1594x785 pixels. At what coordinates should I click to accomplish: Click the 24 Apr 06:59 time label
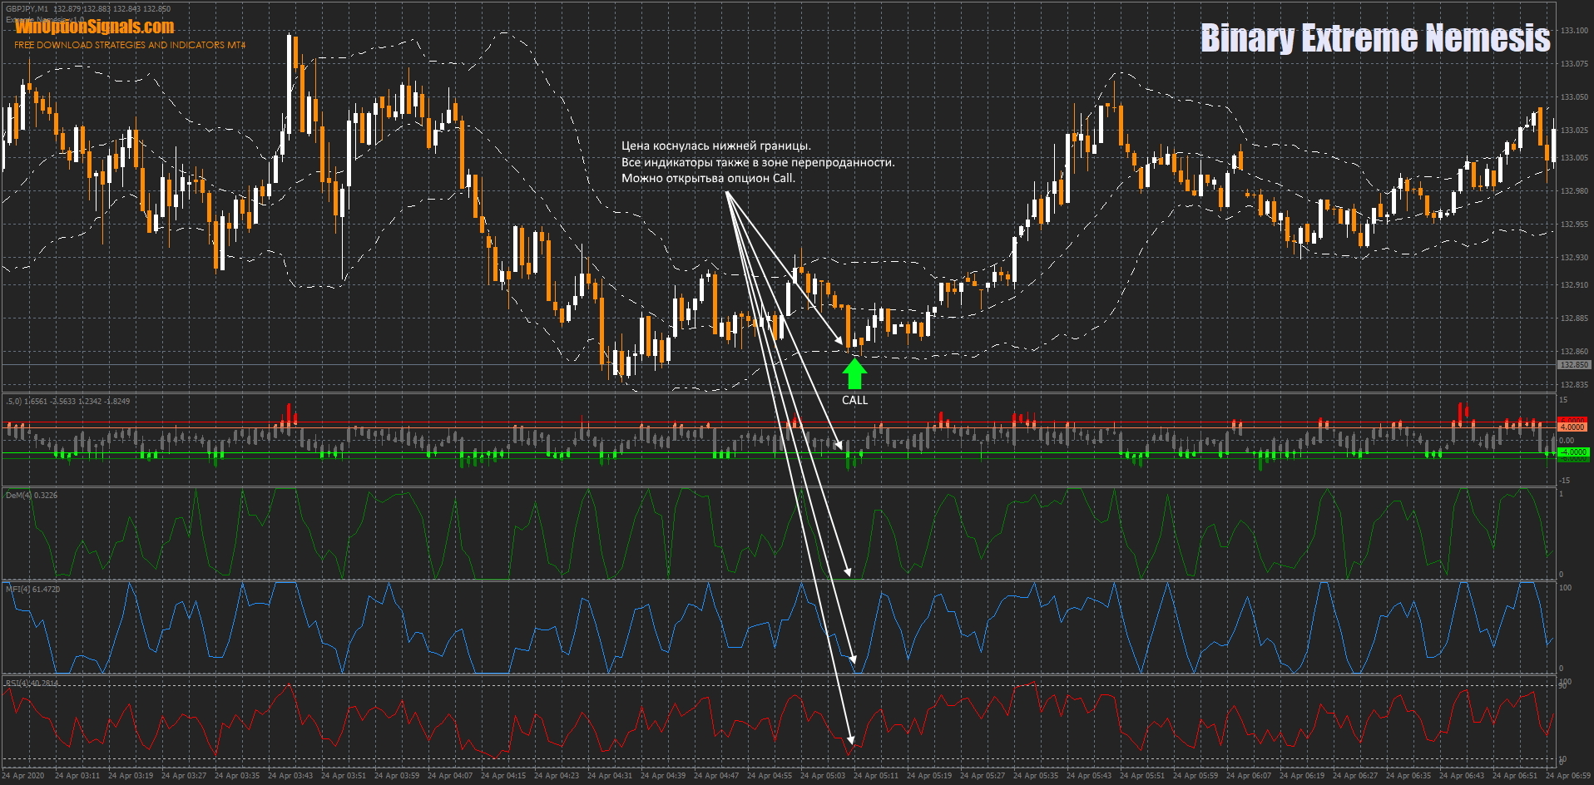[x=1567, y=776]
